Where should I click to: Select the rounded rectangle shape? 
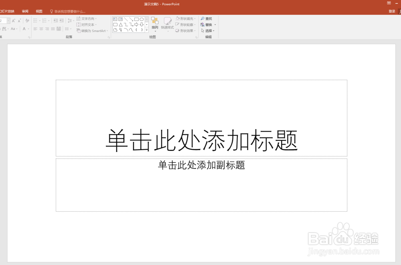[115, 24]
